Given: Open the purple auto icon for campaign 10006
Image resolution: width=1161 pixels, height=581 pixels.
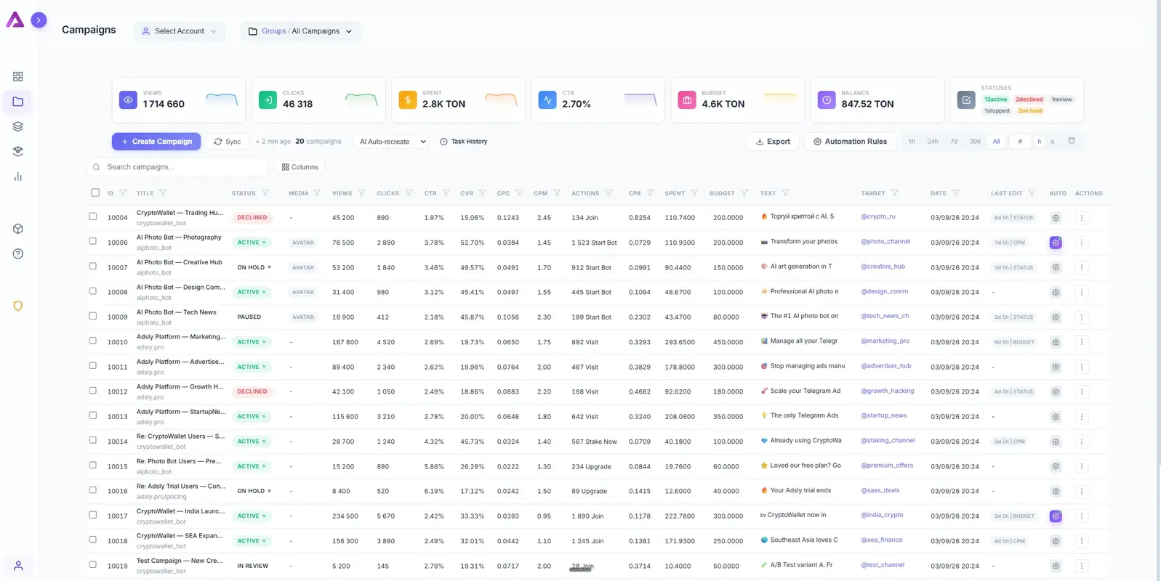Looking at the screenshot, I should click(1056, 243).
